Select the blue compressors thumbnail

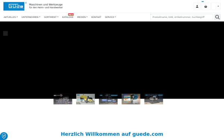[x=108, y=99]
